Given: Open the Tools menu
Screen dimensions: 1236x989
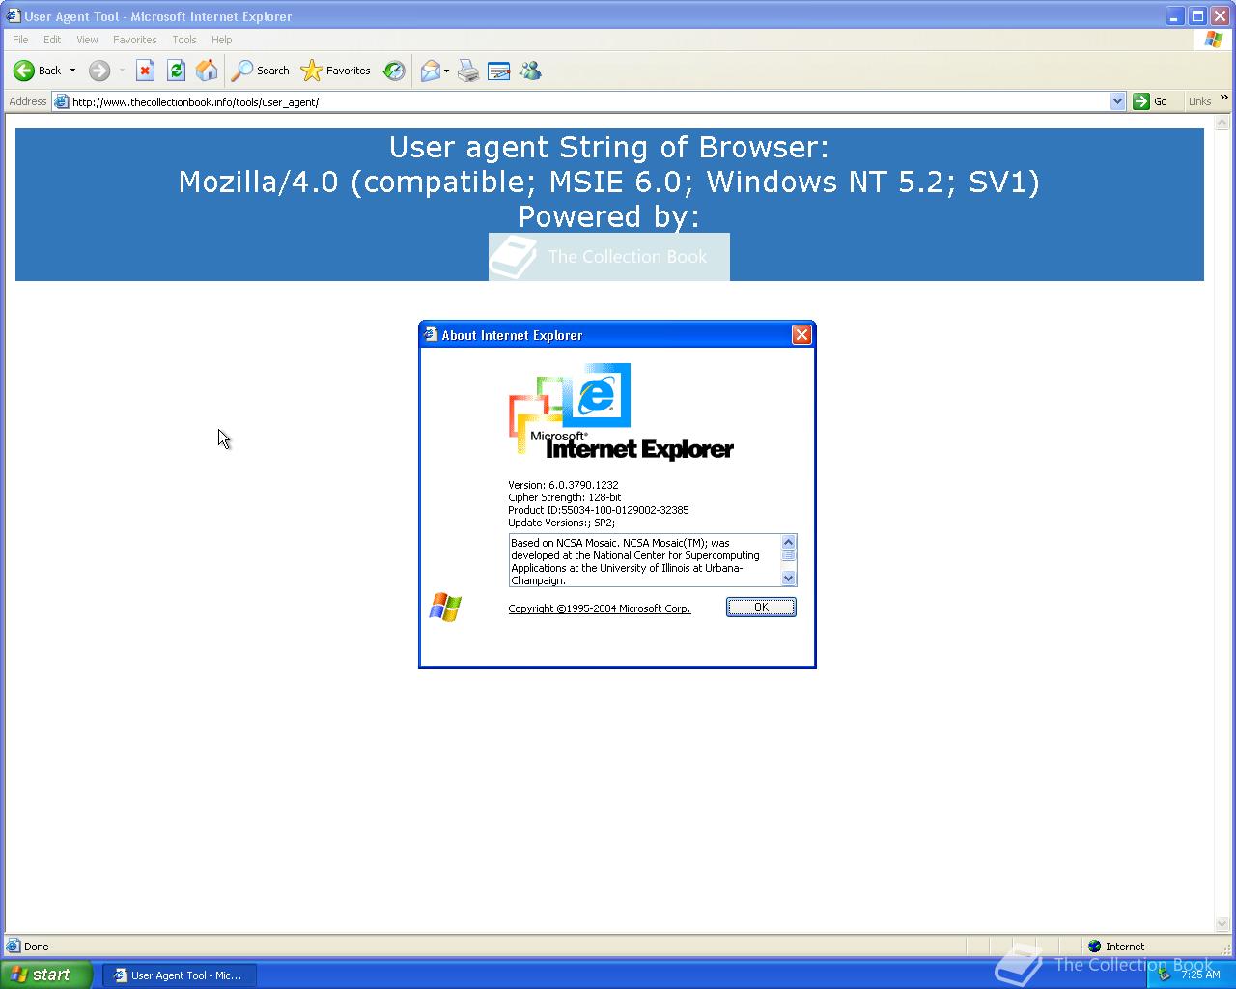Looking at the screenshot, I should tap(184, 40).
